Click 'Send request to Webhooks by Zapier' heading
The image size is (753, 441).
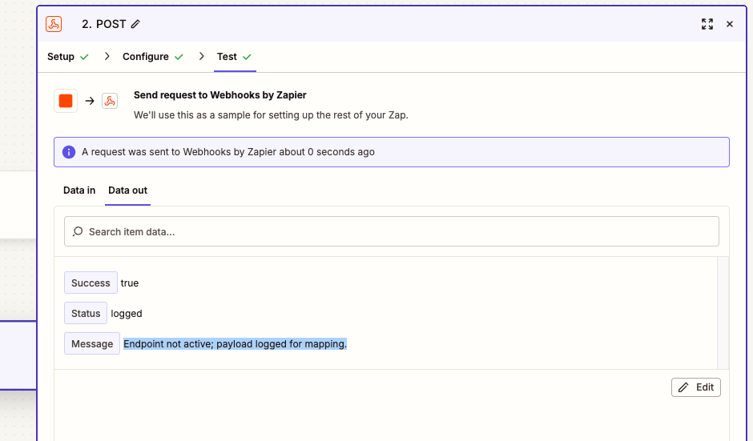coord(220,95)
